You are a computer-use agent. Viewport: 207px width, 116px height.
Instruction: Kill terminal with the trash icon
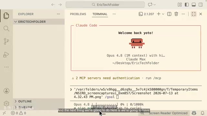pyautogui.click(x=176, y=14)
